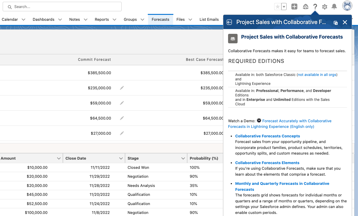The width and height of the screenshot is (358, 216).
Task: Open the Close Date column menu chevron
Action: click(121, 158)
